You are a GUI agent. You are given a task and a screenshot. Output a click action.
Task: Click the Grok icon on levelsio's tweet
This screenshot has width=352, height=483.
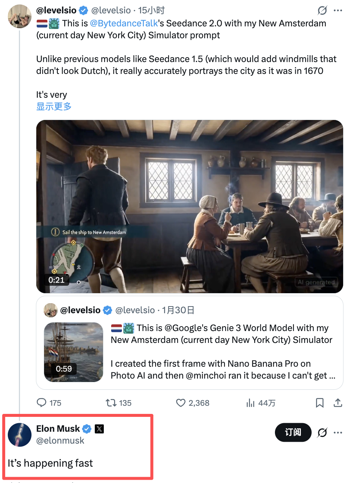click(x=322, y=10)
